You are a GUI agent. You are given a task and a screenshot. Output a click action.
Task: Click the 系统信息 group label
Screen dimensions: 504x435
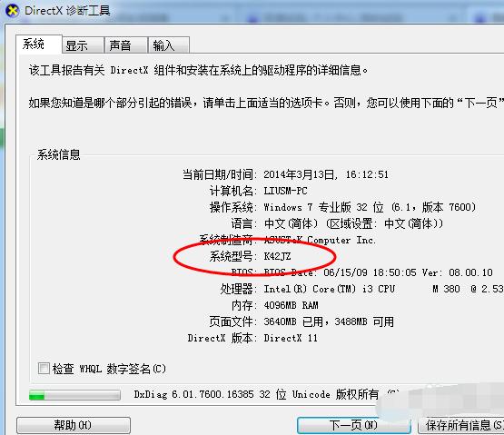pos(58,154)
